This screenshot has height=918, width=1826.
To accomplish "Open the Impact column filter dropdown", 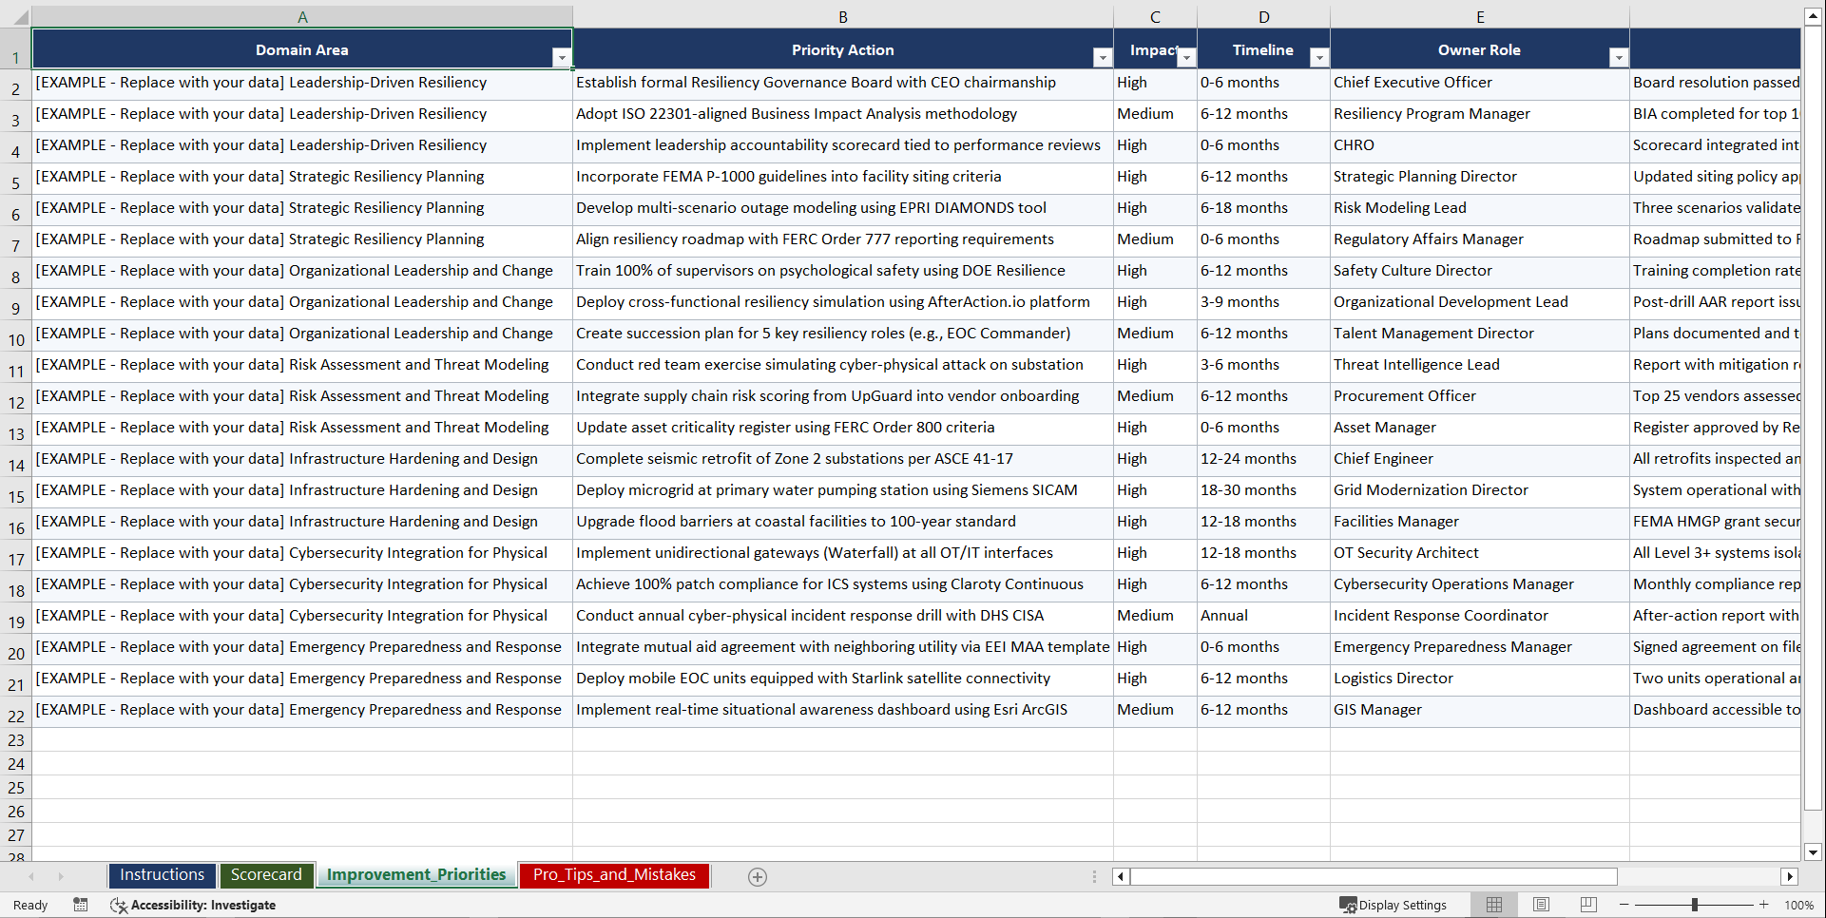I will 1186,57.
